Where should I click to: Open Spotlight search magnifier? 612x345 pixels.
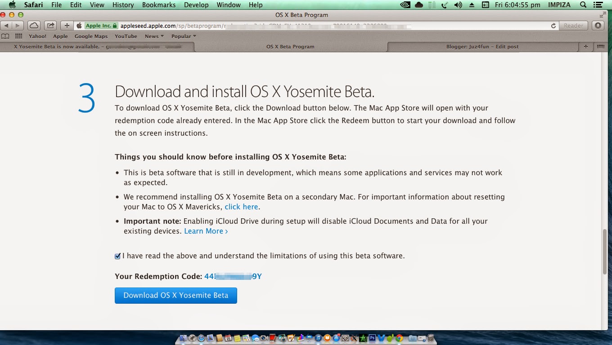583,5
